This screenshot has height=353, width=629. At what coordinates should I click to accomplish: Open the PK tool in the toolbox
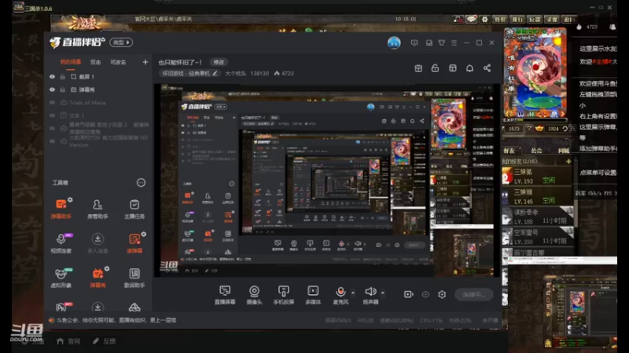point(62,307)
